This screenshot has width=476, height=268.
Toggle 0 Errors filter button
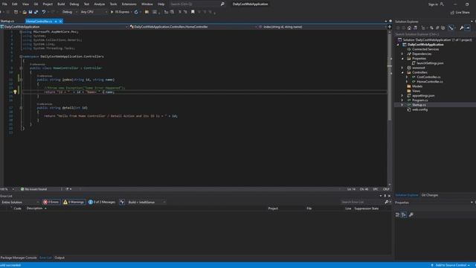click(51, 202)
